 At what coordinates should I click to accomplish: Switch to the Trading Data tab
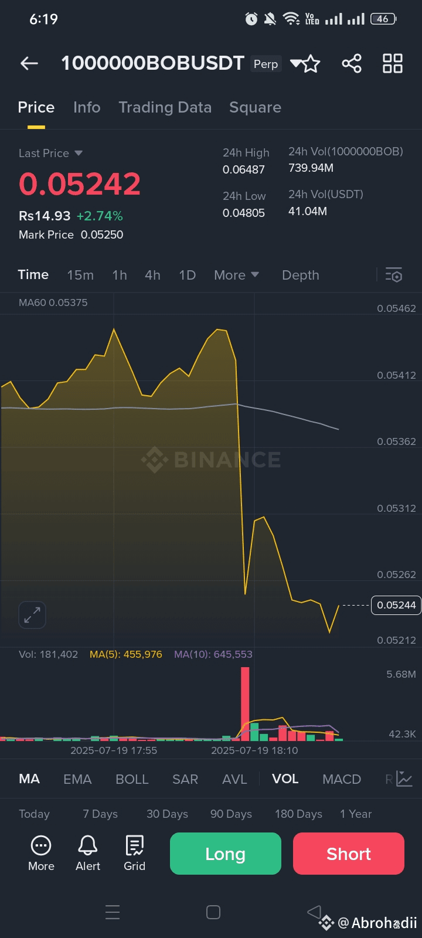click(x=165, y=107)
